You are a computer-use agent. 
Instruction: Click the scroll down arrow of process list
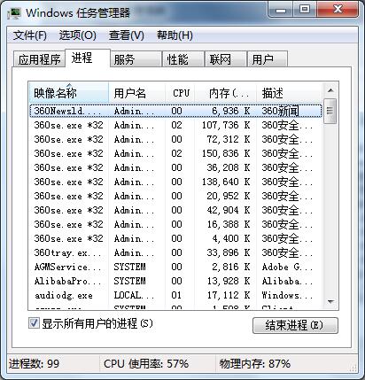coord(330,301)
